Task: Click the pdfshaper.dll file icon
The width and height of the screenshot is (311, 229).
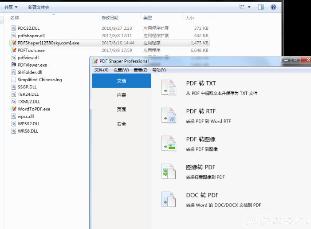Action: pyautogui.click(x=14, y=36)
